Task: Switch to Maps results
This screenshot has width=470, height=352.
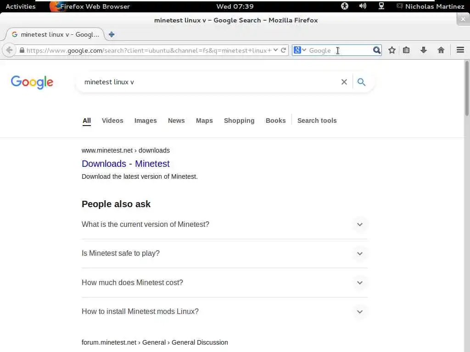Action: [204, 121]
